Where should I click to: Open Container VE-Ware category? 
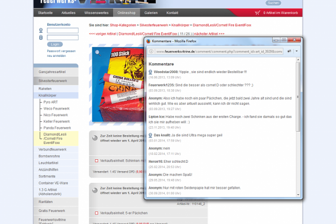pyautogui.click(x=56, y=183)
